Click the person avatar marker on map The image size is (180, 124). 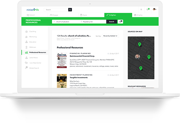coord(138,56)
